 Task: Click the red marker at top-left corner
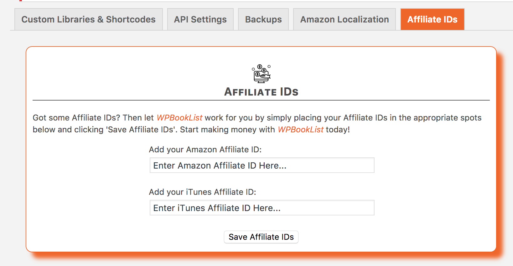point(21,1)
